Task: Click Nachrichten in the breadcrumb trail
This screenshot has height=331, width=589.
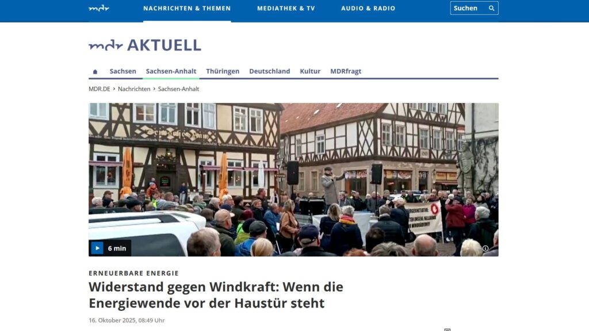Action: pyautogui.click(x=134, y=89)
